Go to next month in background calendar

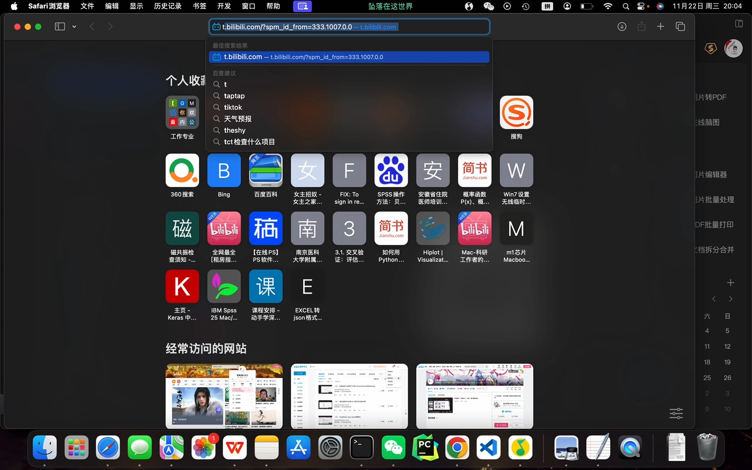[731, 299]
